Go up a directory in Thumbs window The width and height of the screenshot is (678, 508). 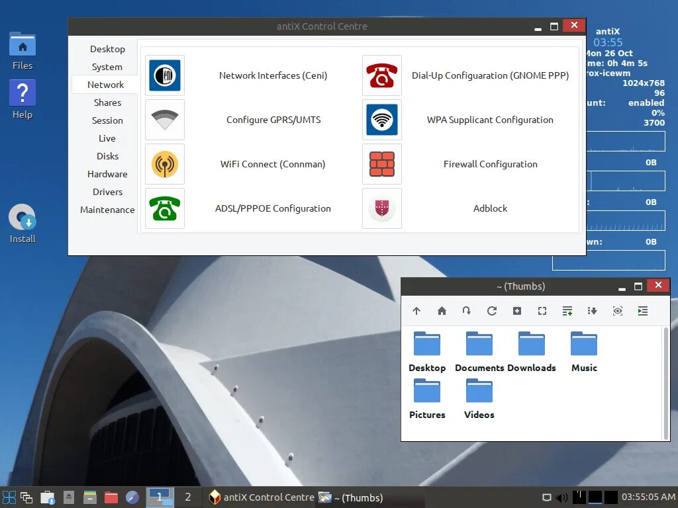(x=416, y=311)
